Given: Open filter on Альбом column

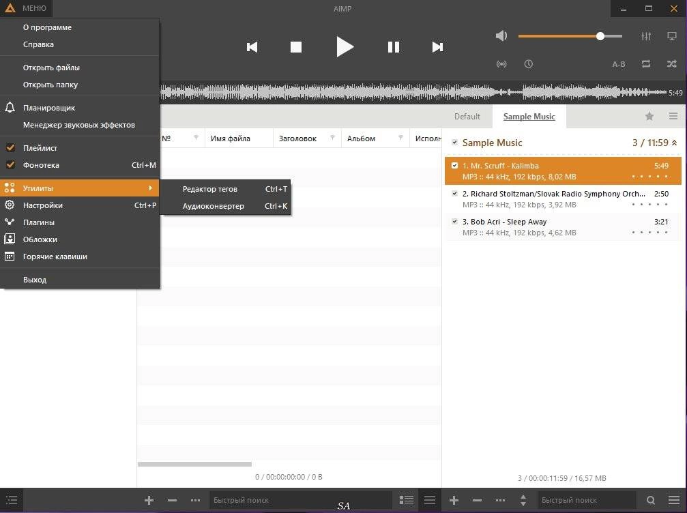Looking at the screenshot, I should coord(400,138).
